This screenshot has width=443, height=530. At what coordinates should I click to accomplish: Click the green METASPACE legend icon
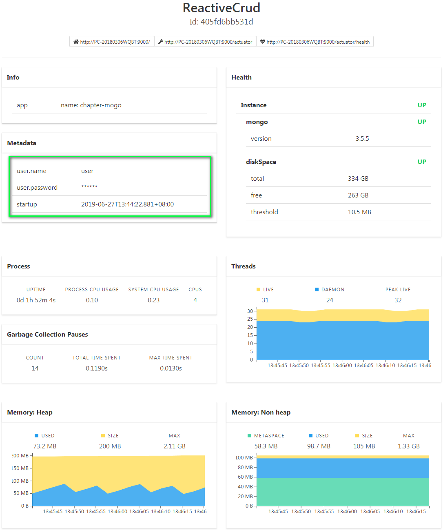pos(249,435)
